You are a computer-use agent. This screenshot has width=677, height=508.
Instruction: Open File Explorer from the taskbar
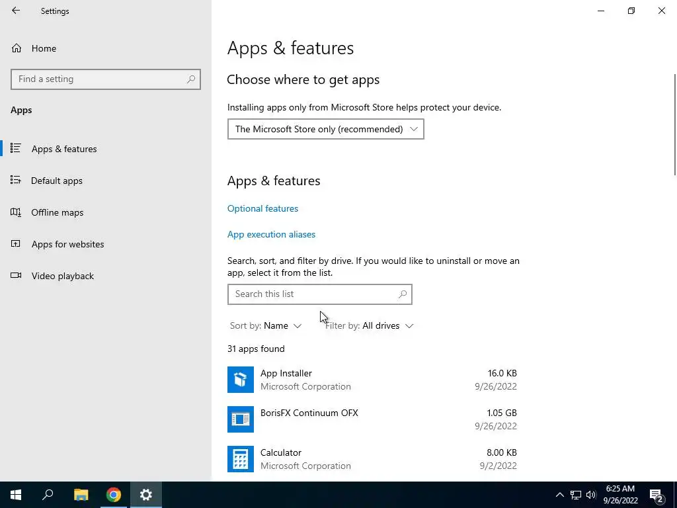81,495
